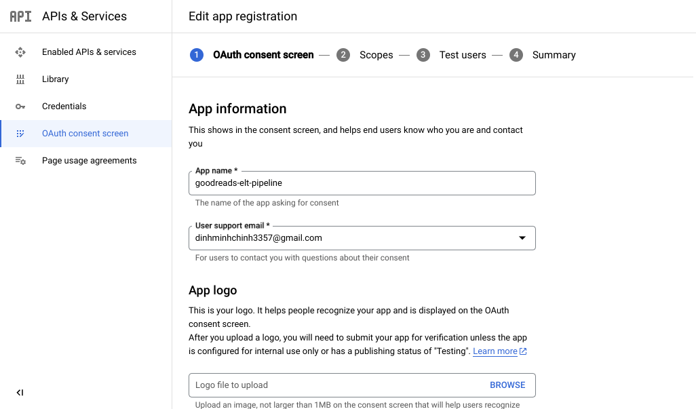Screen dimensions: 696x409
Task: Click the Page usage agreements icon
Action: pos(20,161)
